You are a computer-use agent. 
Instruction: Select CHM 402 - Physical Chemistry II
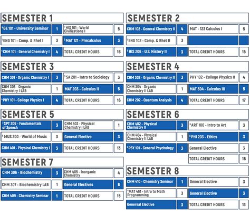tap(151, 125)
